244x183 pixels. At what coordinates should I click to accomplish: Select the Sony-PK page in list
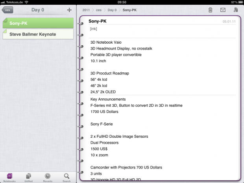click(x=38, y=23)
